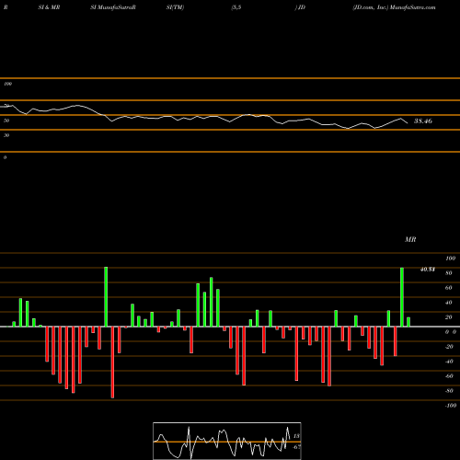Open the mini oscillator preview chart

click(227, 441)
